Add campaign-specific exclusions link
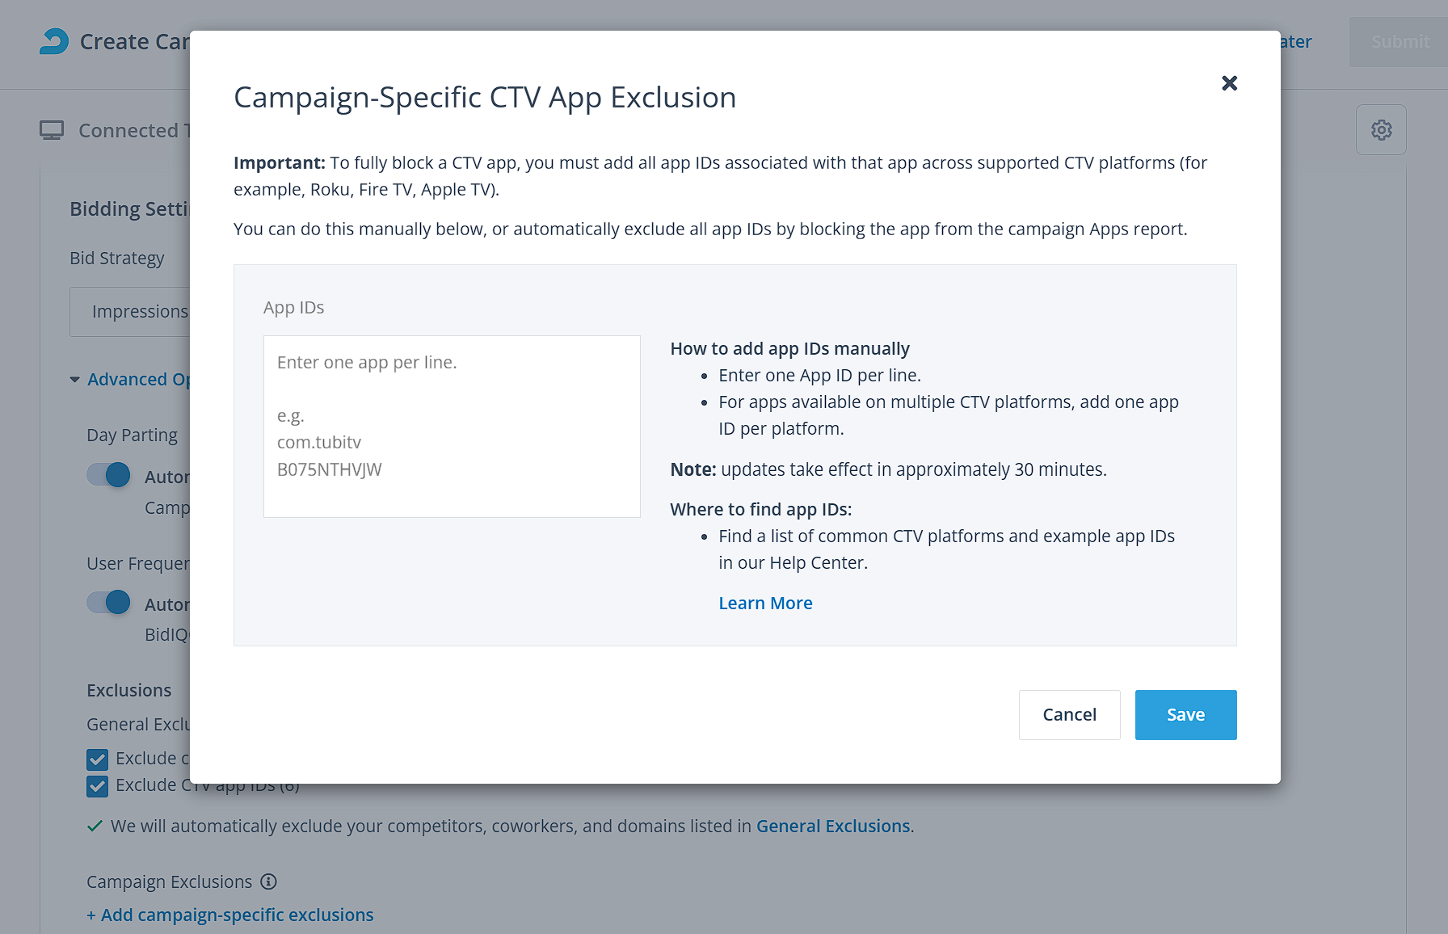This screenshot has height=934, width=1448. click(x=230, y=915)
